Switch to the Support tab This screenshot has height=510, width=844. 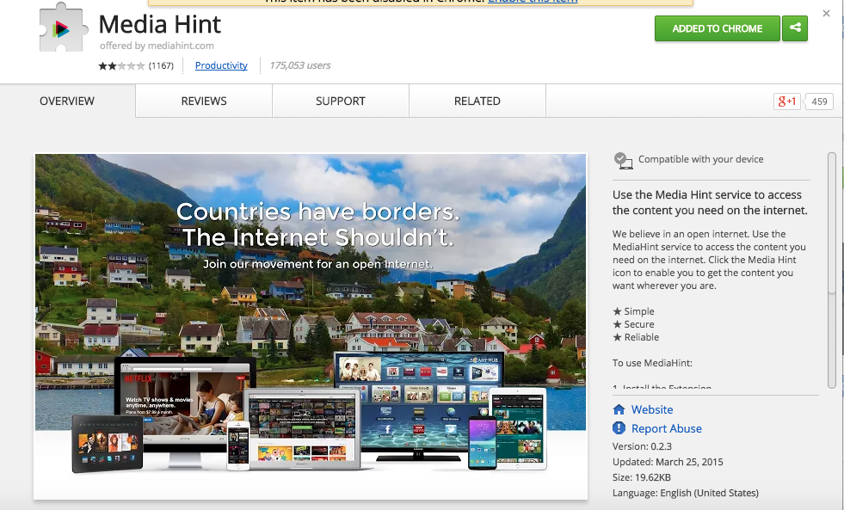[x=341, y=101]
